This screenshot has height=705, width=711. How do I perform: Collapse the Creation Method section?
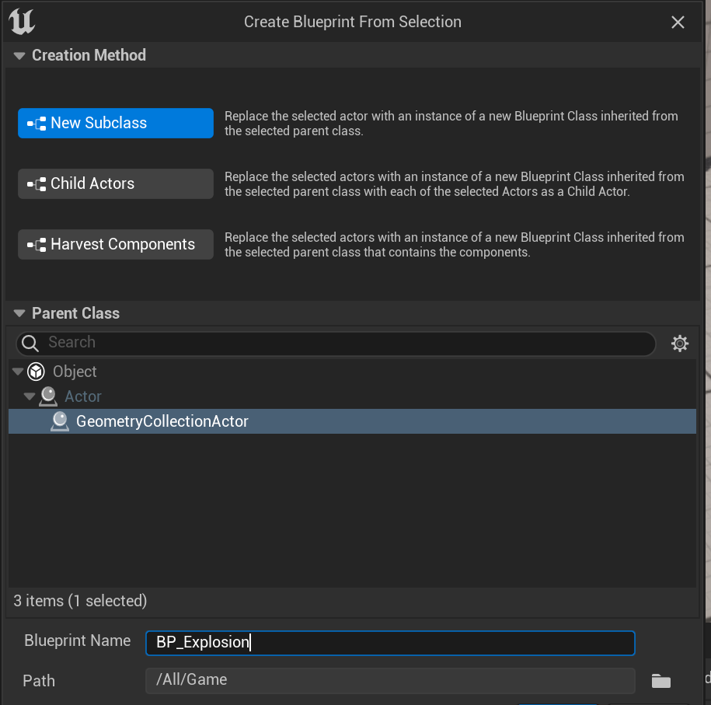19,55
